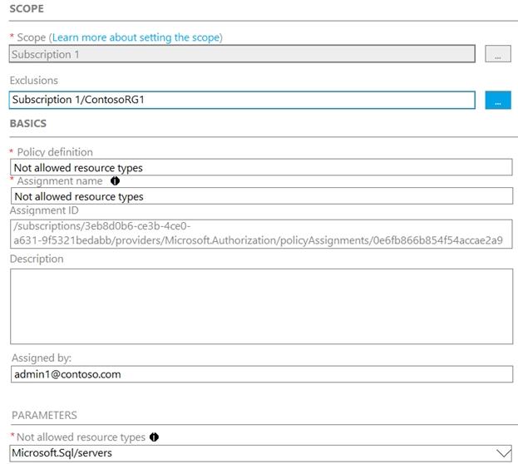Click the BASICS section heading
The height and width of the screenshot is (464, 518).
(x=28, y=123)
